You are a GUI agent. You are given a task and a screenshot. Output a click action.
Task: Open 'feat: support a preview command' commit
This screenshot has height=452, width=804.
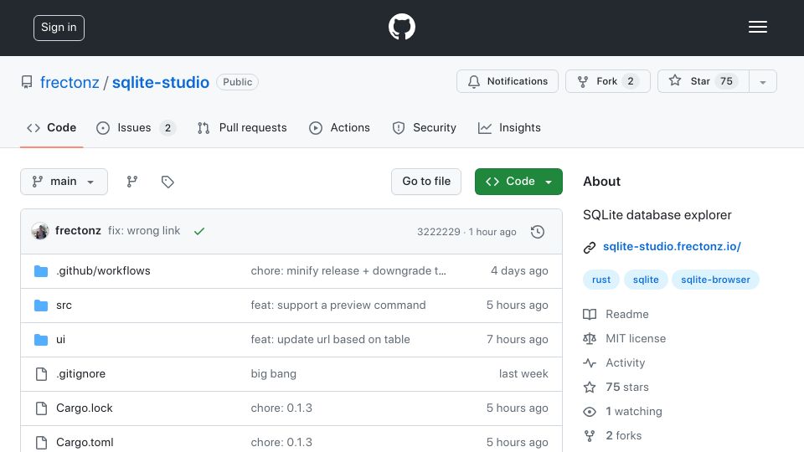(338, 305)
